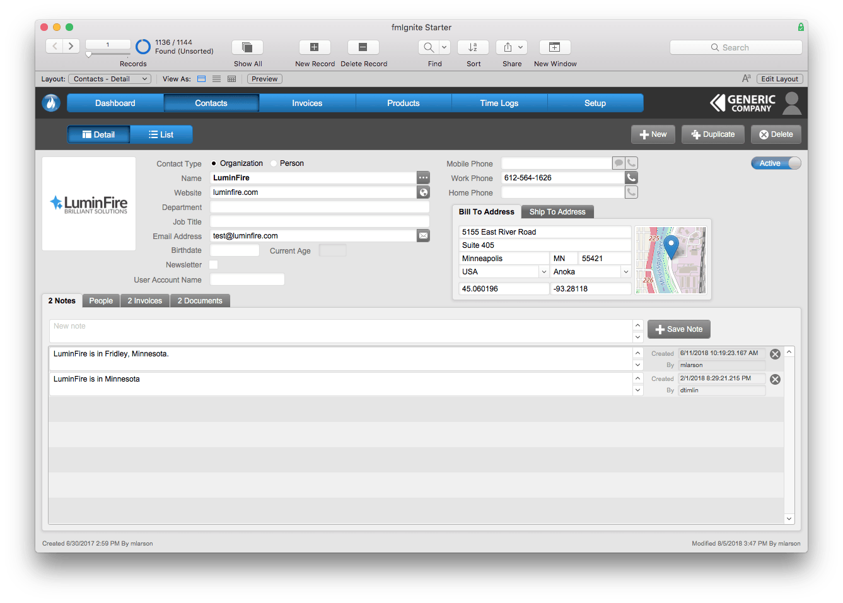Click the New note field up arrow

(638, 325)
